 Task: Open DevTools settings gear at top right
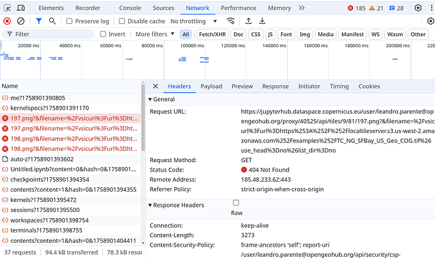click(418, 8)
